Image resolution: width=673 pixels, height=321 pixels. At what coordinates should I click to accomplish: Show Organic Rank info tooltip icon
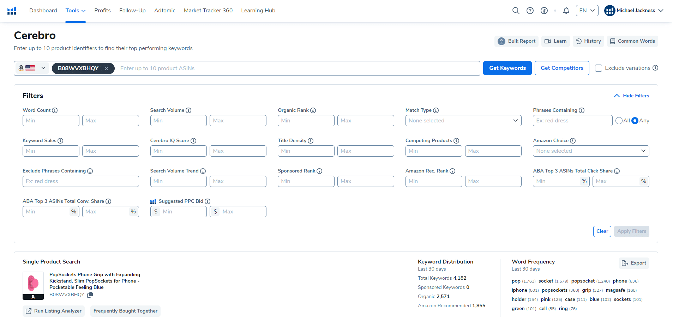313,110
